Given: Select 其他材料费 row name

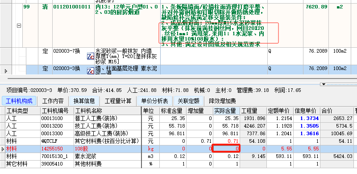Looking at the screenshot, I should click(88, 164).
